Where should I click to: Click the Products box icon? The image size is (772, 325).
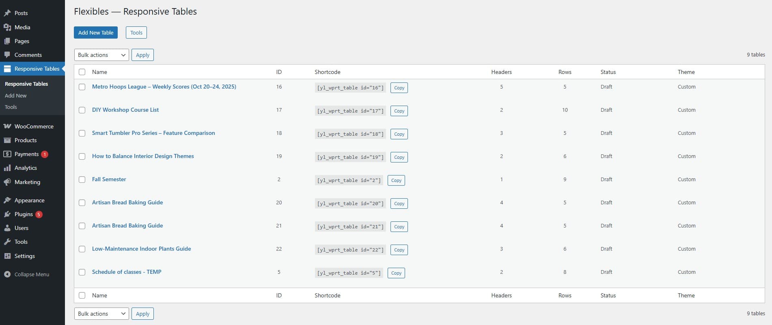7,140
